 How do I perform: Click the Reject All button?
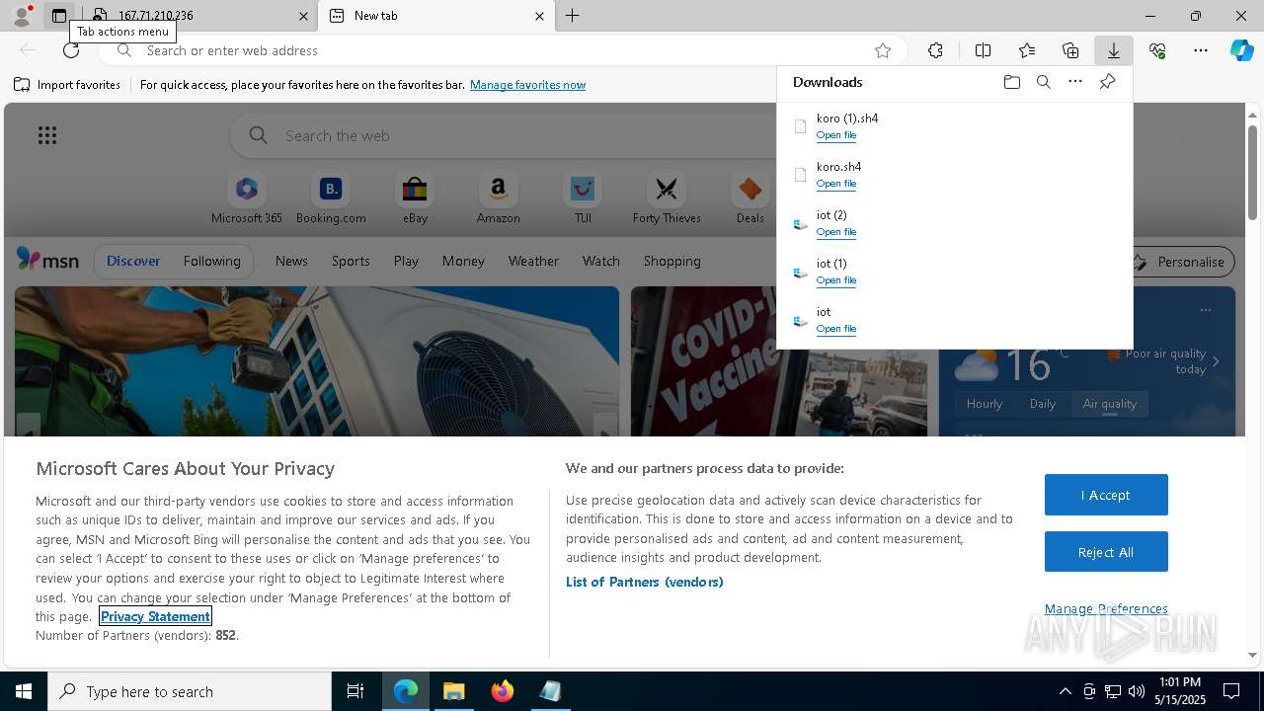click(x=1106, y=552)
